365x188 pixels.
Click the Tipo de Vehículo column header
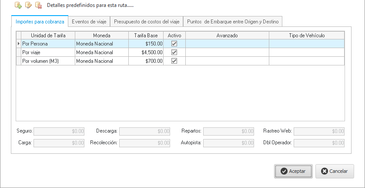pyautogui.click(x=307, y=35)
